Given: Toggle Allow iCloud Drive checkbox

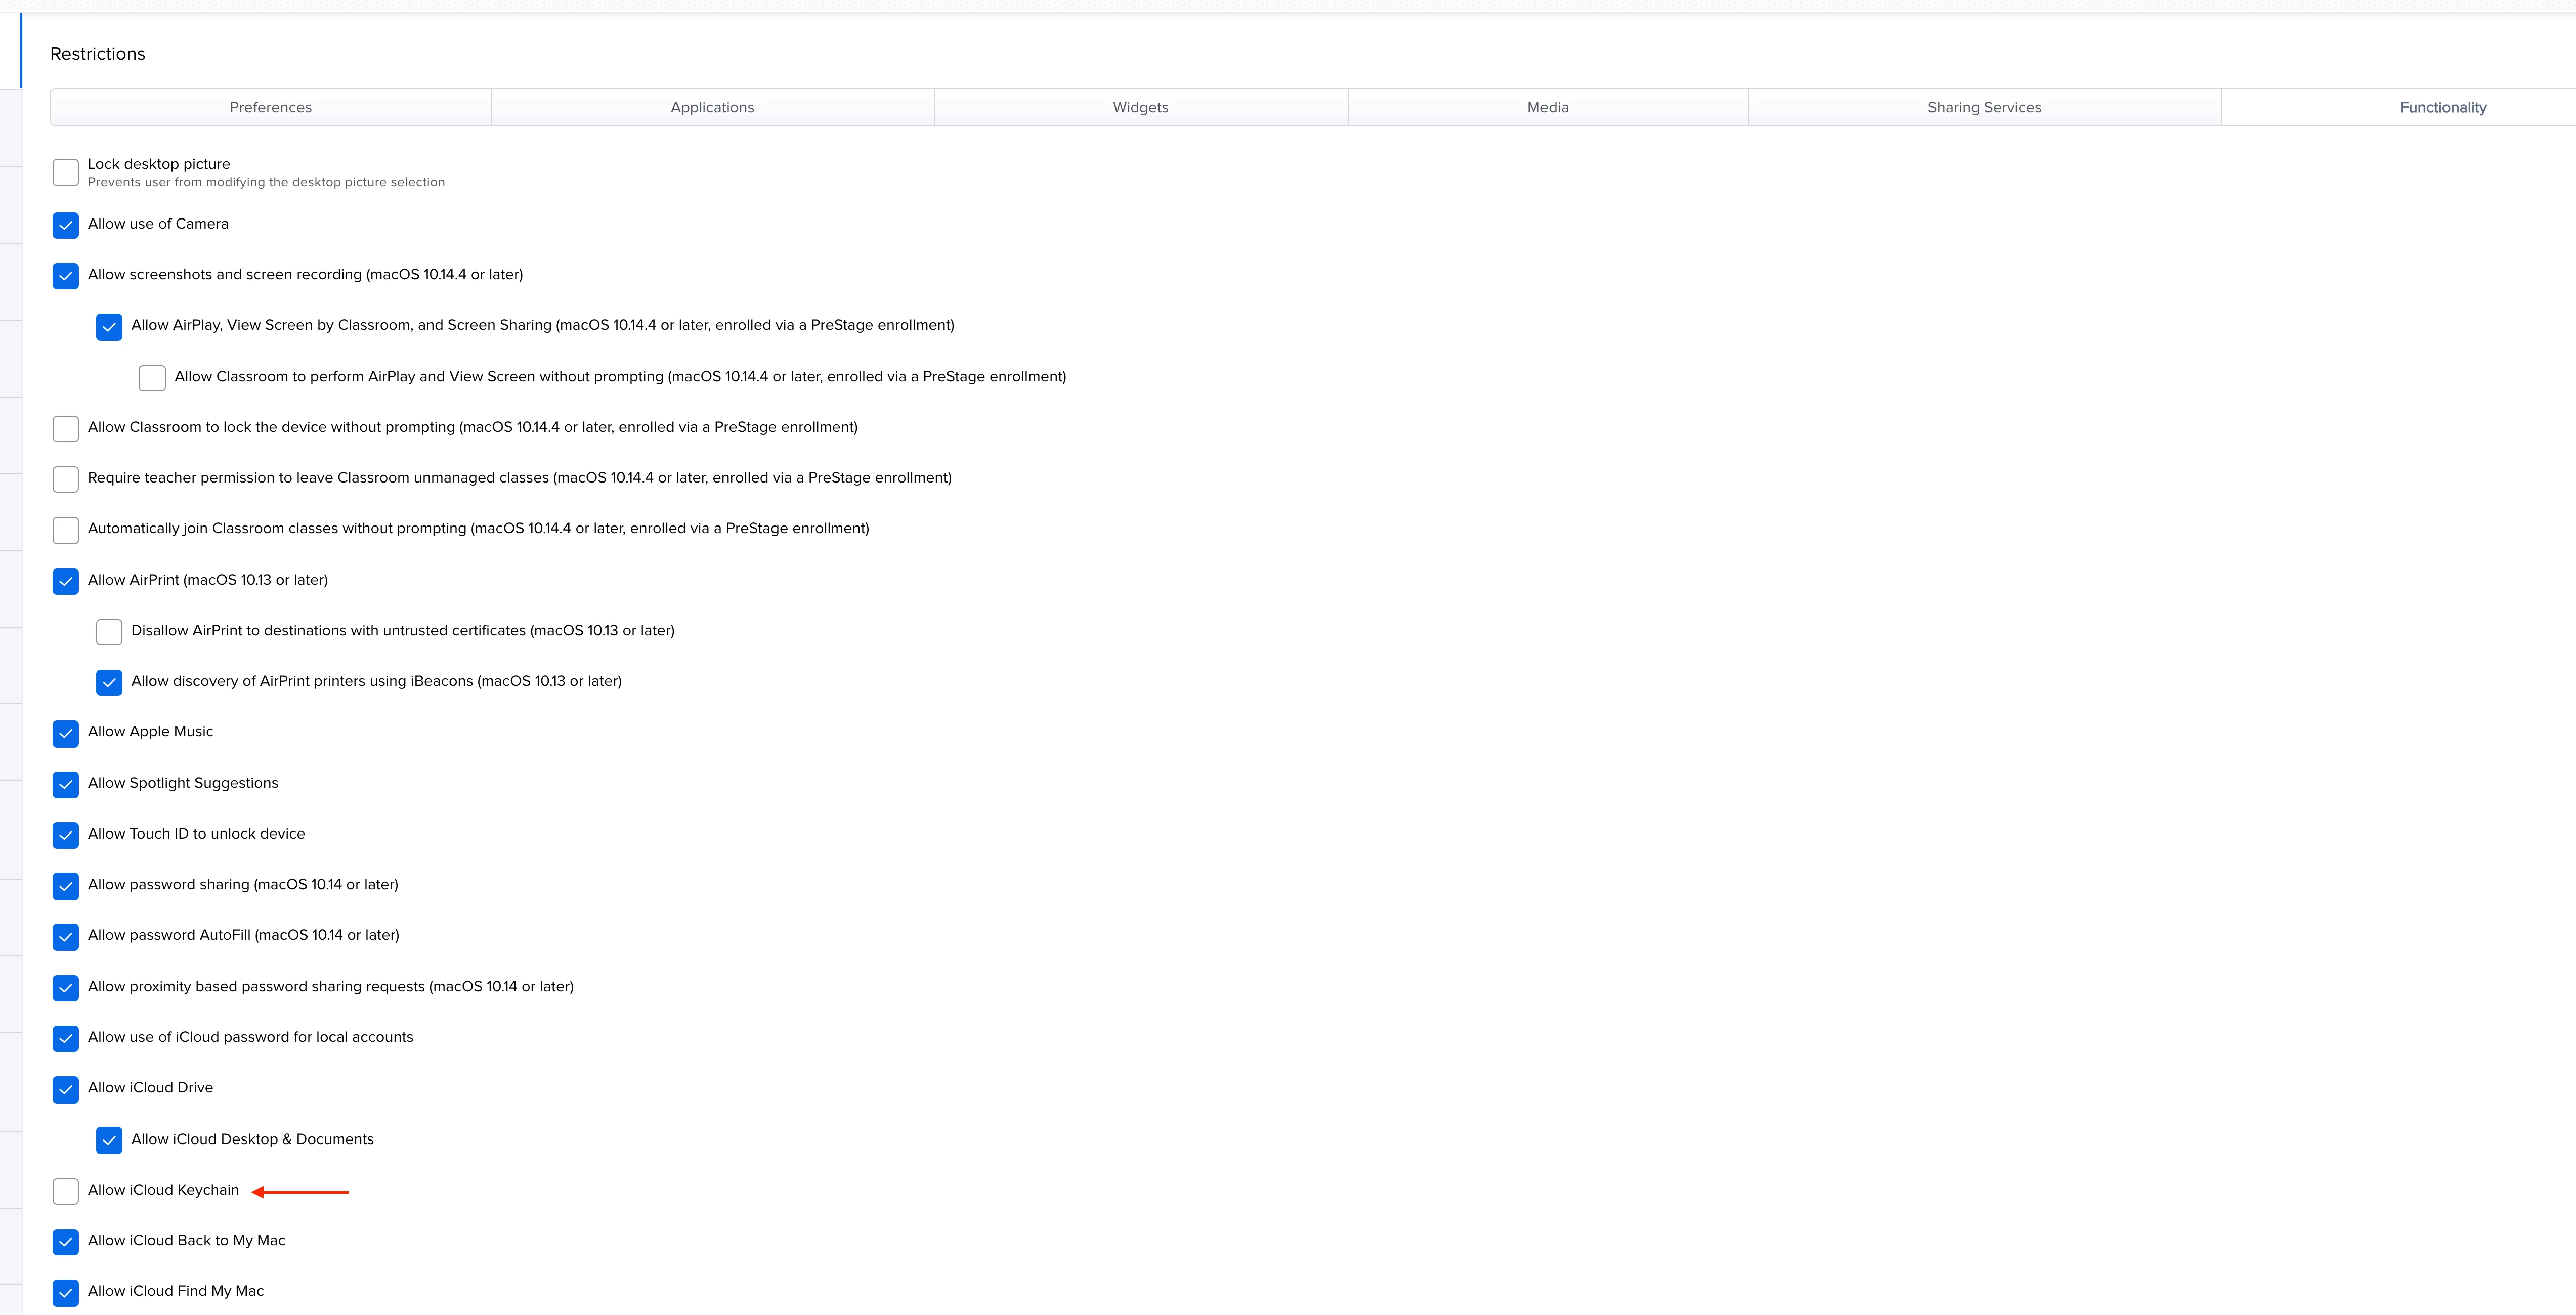Looking at the screenshot, I should coord(66,1090).
